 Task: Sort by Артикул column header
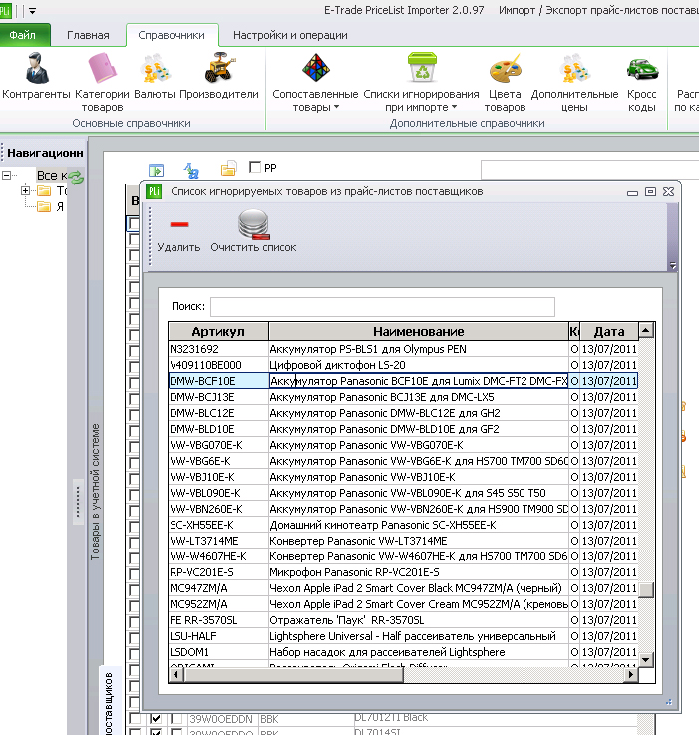(218, 331)
